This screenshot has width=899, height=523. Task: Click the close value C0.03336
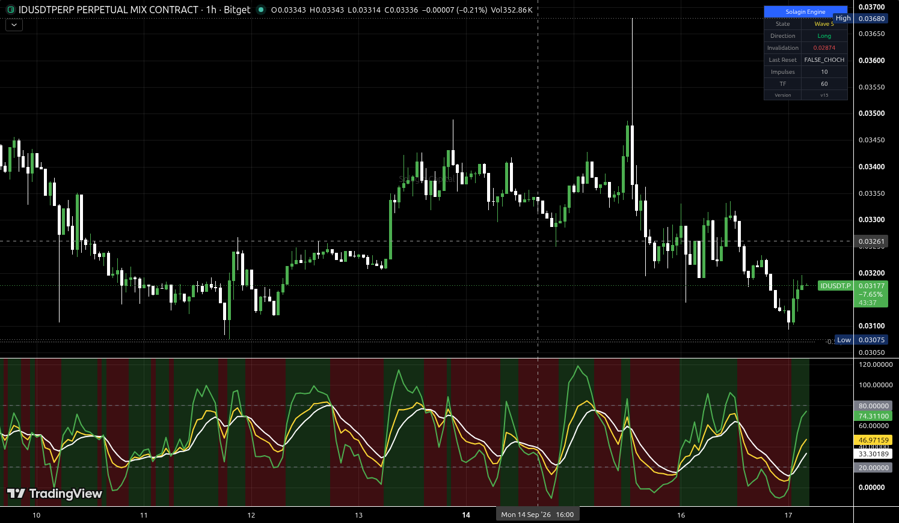tap(401, 10)
